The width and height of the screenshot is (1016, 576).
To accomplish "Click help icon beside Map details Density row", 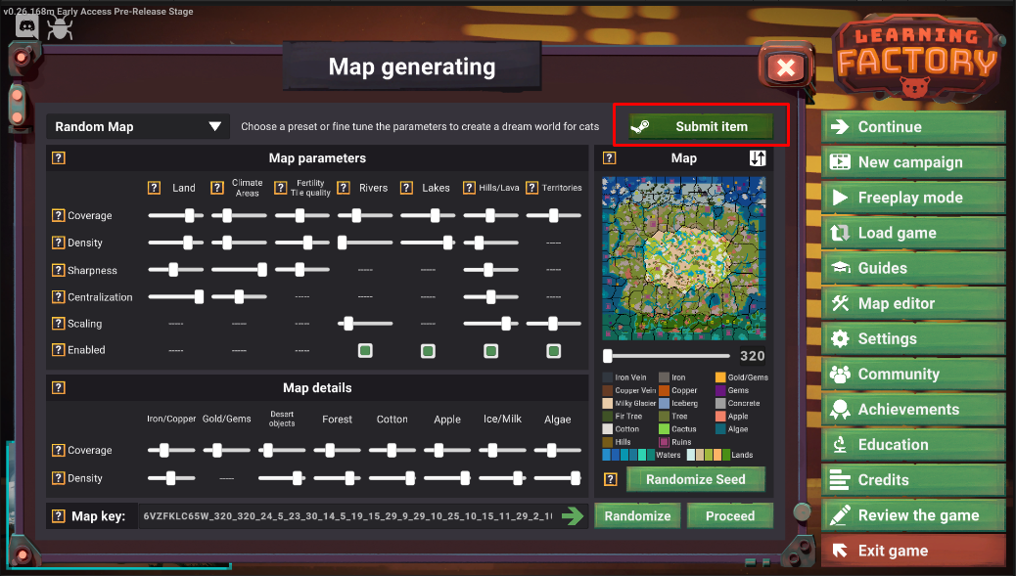I will pyautogui.click(x=59, y=478).
